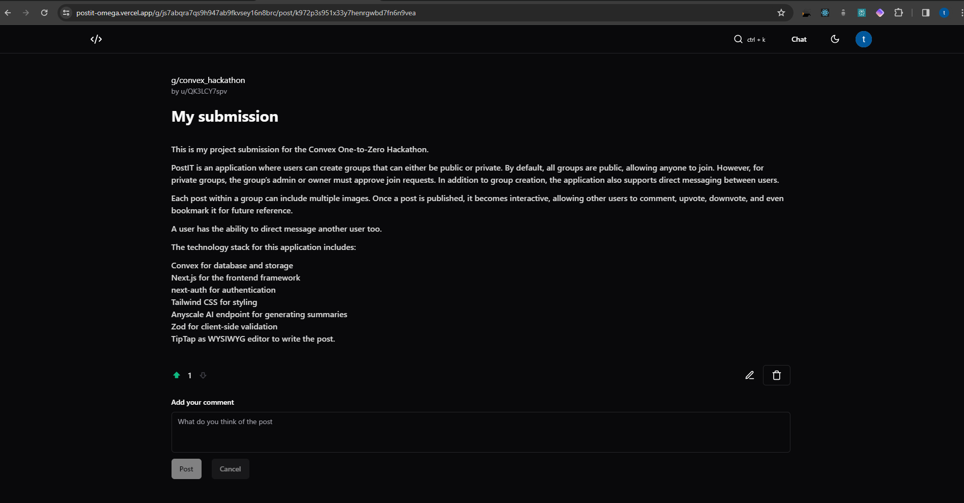Click the dark hat extension icon
The image size is (964, 503).
pyautogui.click(x=806, y=13)
